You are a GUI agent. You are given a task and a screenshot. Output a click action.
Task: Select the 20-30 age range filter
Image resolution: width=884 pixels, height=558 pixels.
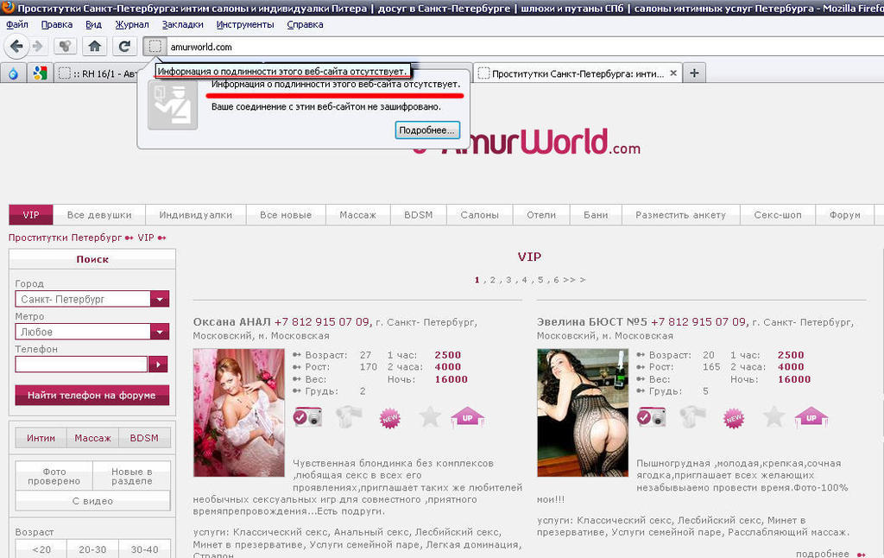(92, 549)
